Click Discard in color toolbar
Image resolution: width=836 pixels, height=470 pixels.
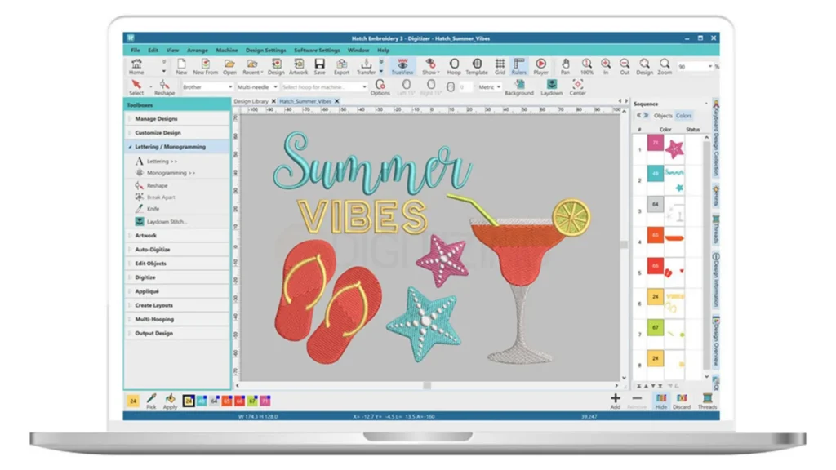682,401
